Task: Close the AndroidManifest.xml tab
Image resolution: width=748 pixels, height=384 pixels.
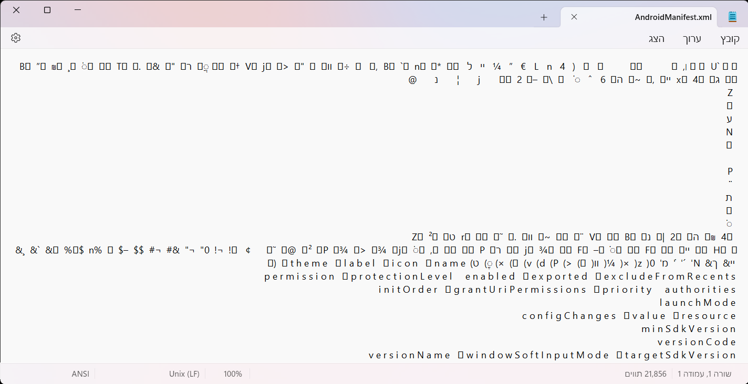Action: tap(574, 17)
